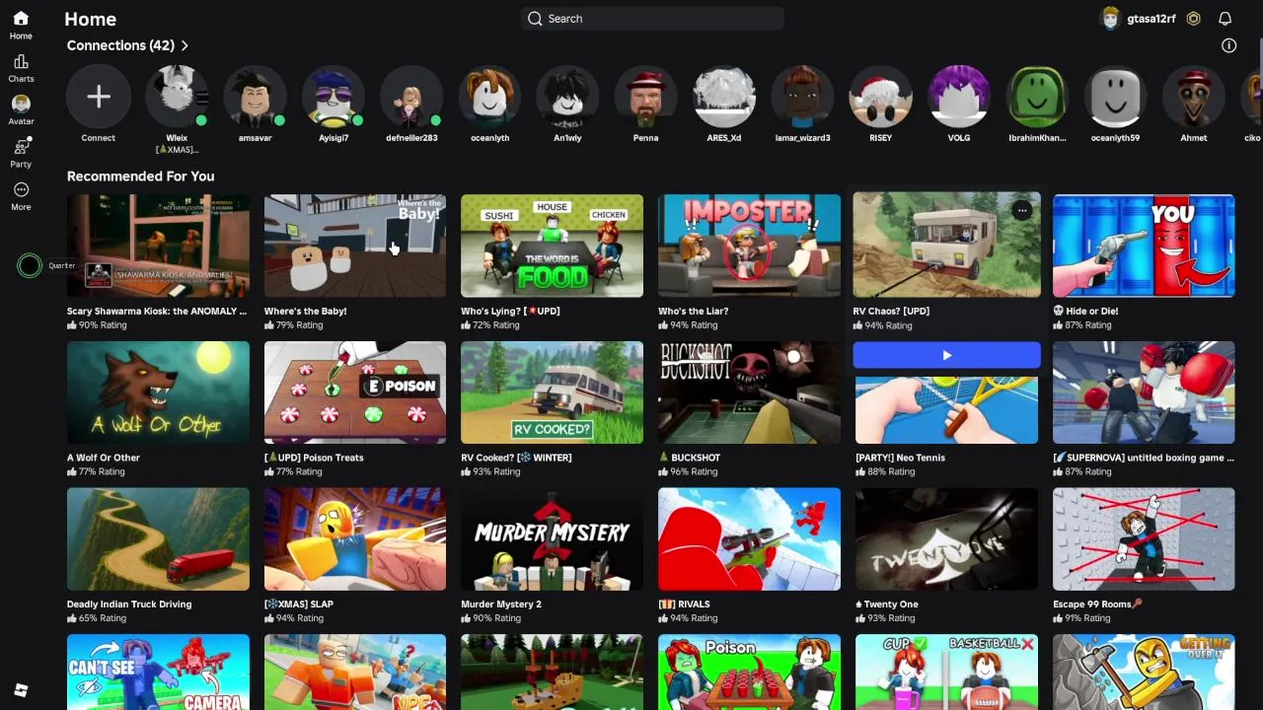Open VOLG's avatar in connections
The width and height of the screenshot is (1263, 710).
coord(959,97)
